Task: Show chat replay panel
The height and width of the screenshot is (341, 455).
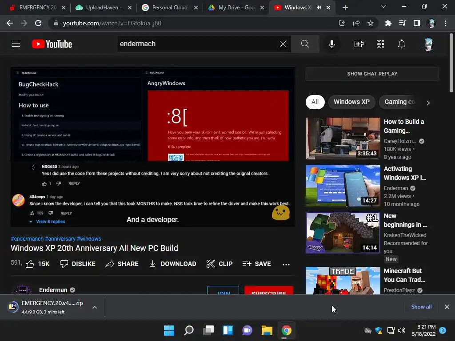Action: (x=372, y=74)
